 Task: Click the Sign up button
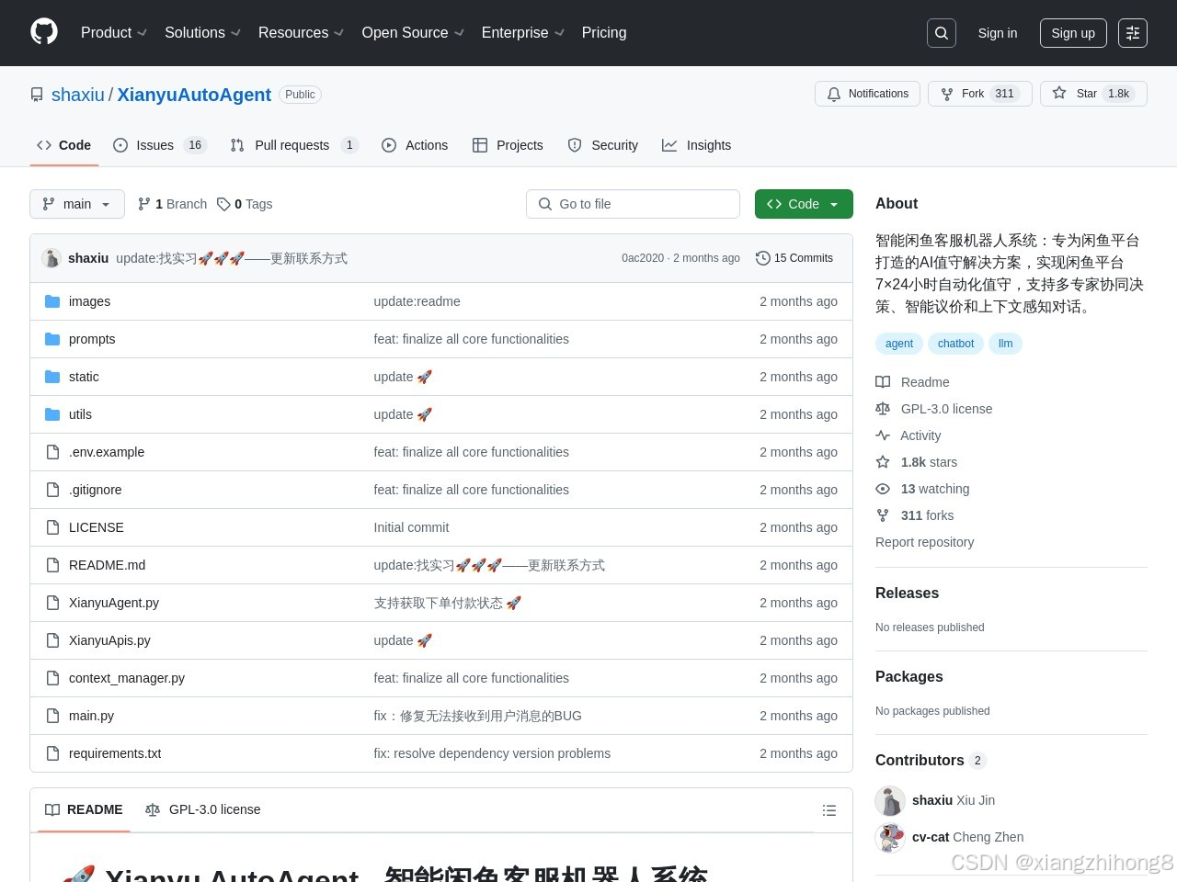pos(1073,33)
